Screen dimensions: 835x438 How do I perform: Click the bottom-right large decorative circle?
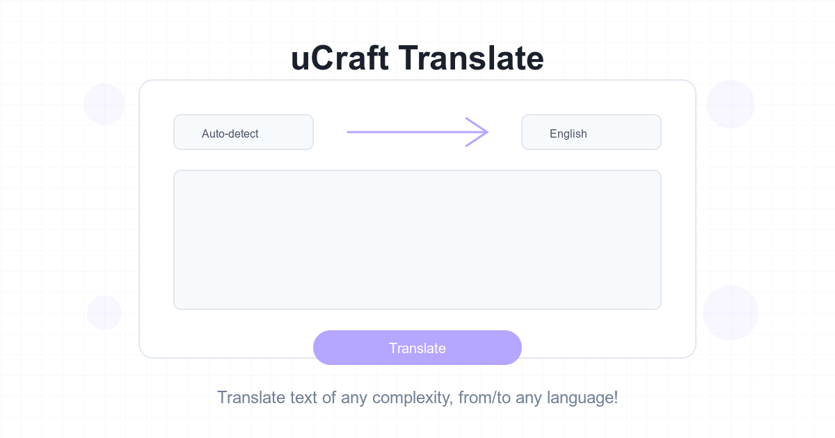pos(731,313)
